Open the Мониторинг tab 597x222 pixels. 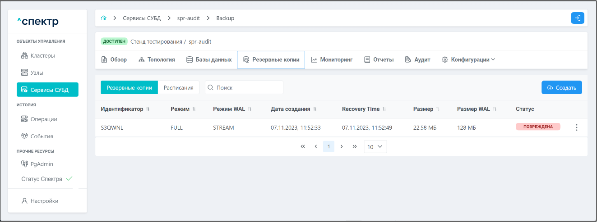332,59
